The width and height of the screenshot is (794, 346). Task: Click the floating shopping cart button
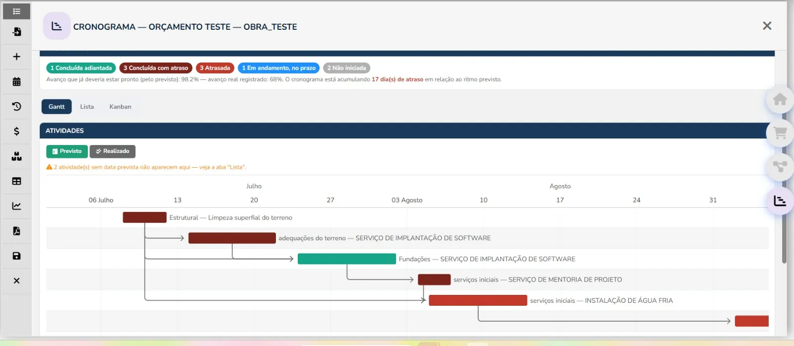click(780, 133)
